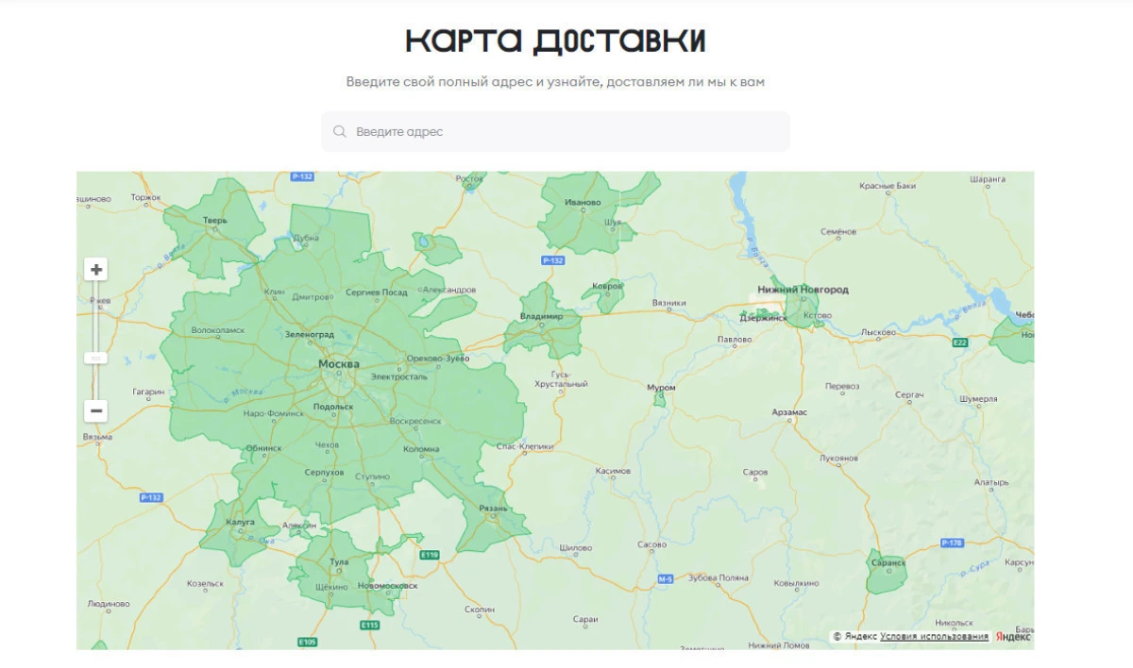The height and width of the screenshot is (668, 1133).
Task: Click the P-178 road shield marker
Action: click(x=952, y=543)
